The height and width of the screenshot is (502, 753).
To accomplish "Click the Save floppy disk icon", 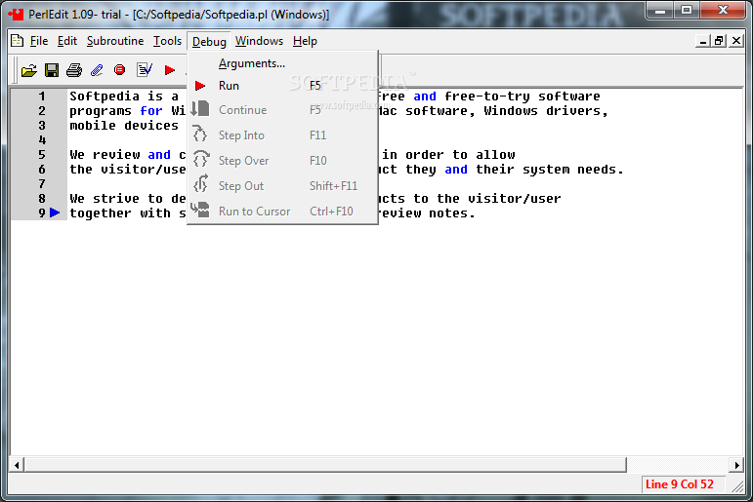I will tap(52, 70).
